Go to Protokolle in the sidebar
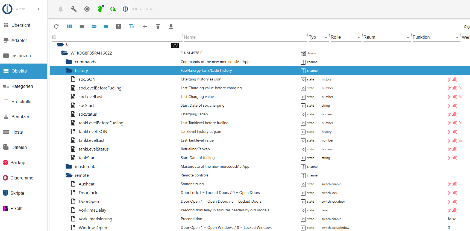Image resolution: width=470 pixels, height=231 pixels. (21, 101)
